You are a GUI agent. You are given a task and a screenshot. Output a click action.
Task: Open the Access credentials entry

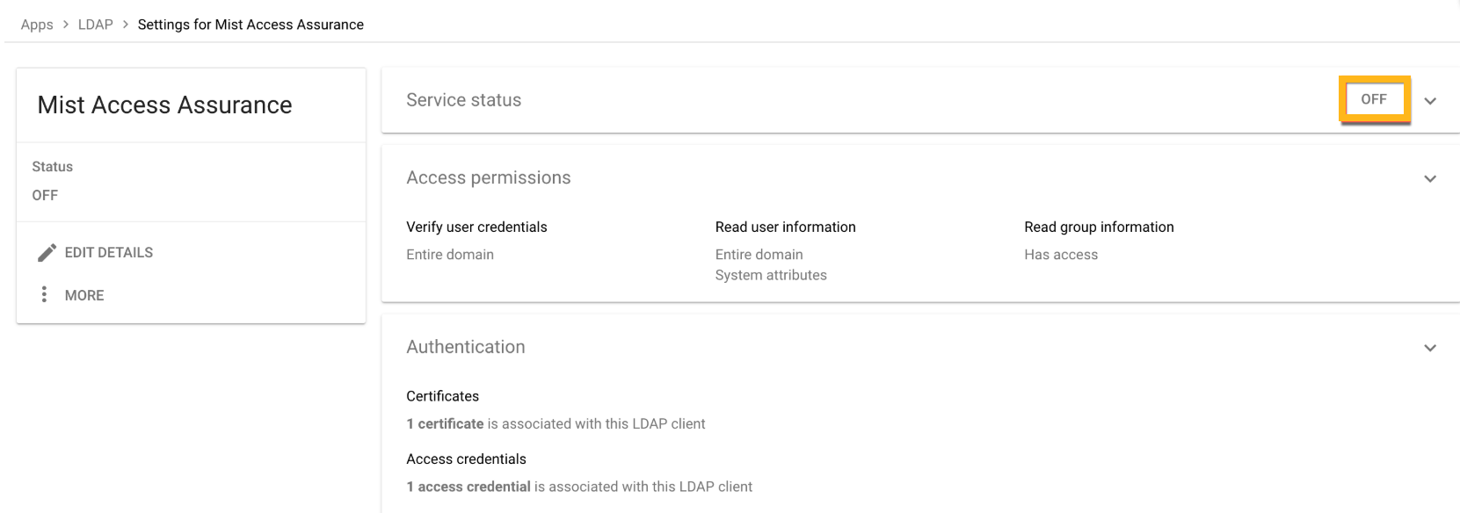[x=466, y=459]
